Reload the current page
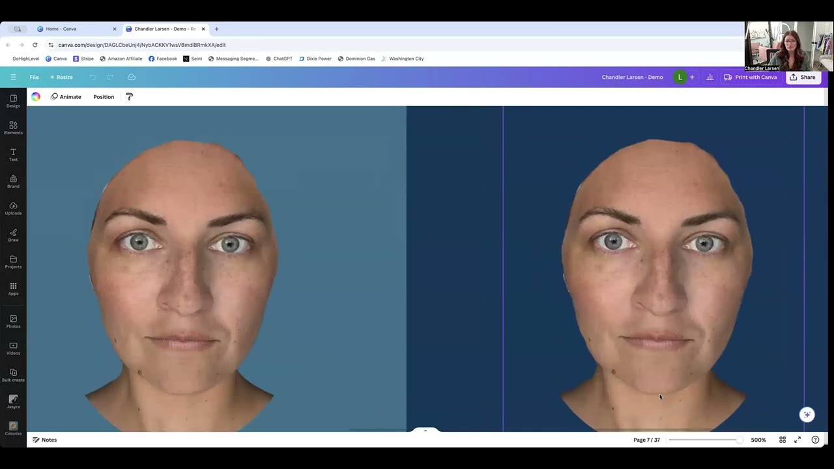This screenshot has height=469, width=834. [35, 45]
